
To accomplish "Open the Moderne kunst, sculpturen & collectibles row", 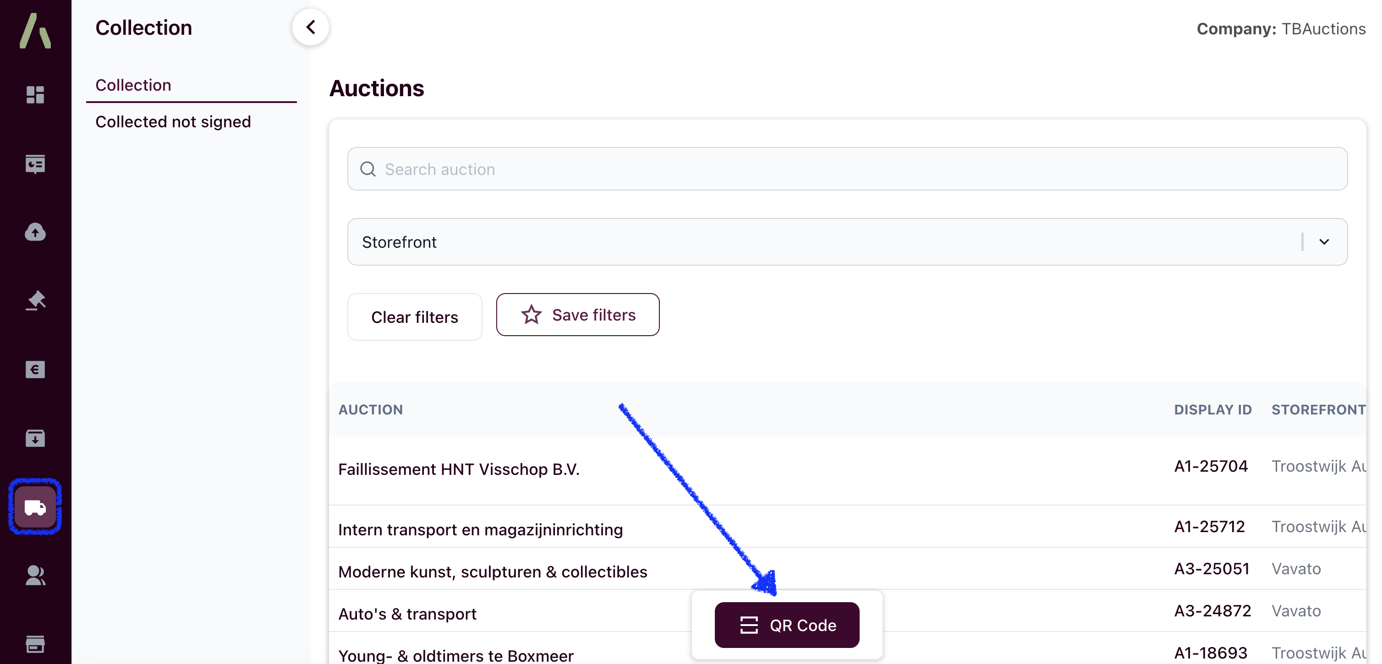I will pyautogui.click(x=493, y=572).
